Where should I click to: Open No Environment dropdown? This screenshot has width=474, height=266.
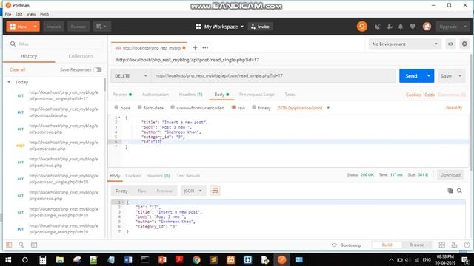(x=405, y=44)
